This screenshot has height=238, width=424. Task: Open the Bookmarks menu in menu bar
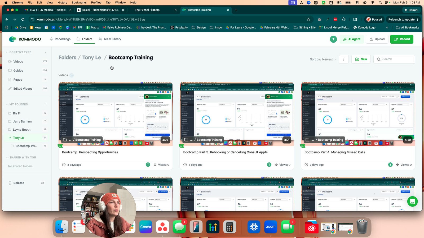pos(79,2)
